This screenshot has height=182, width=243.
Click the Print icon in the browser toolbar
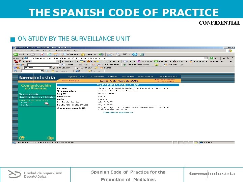118,55
